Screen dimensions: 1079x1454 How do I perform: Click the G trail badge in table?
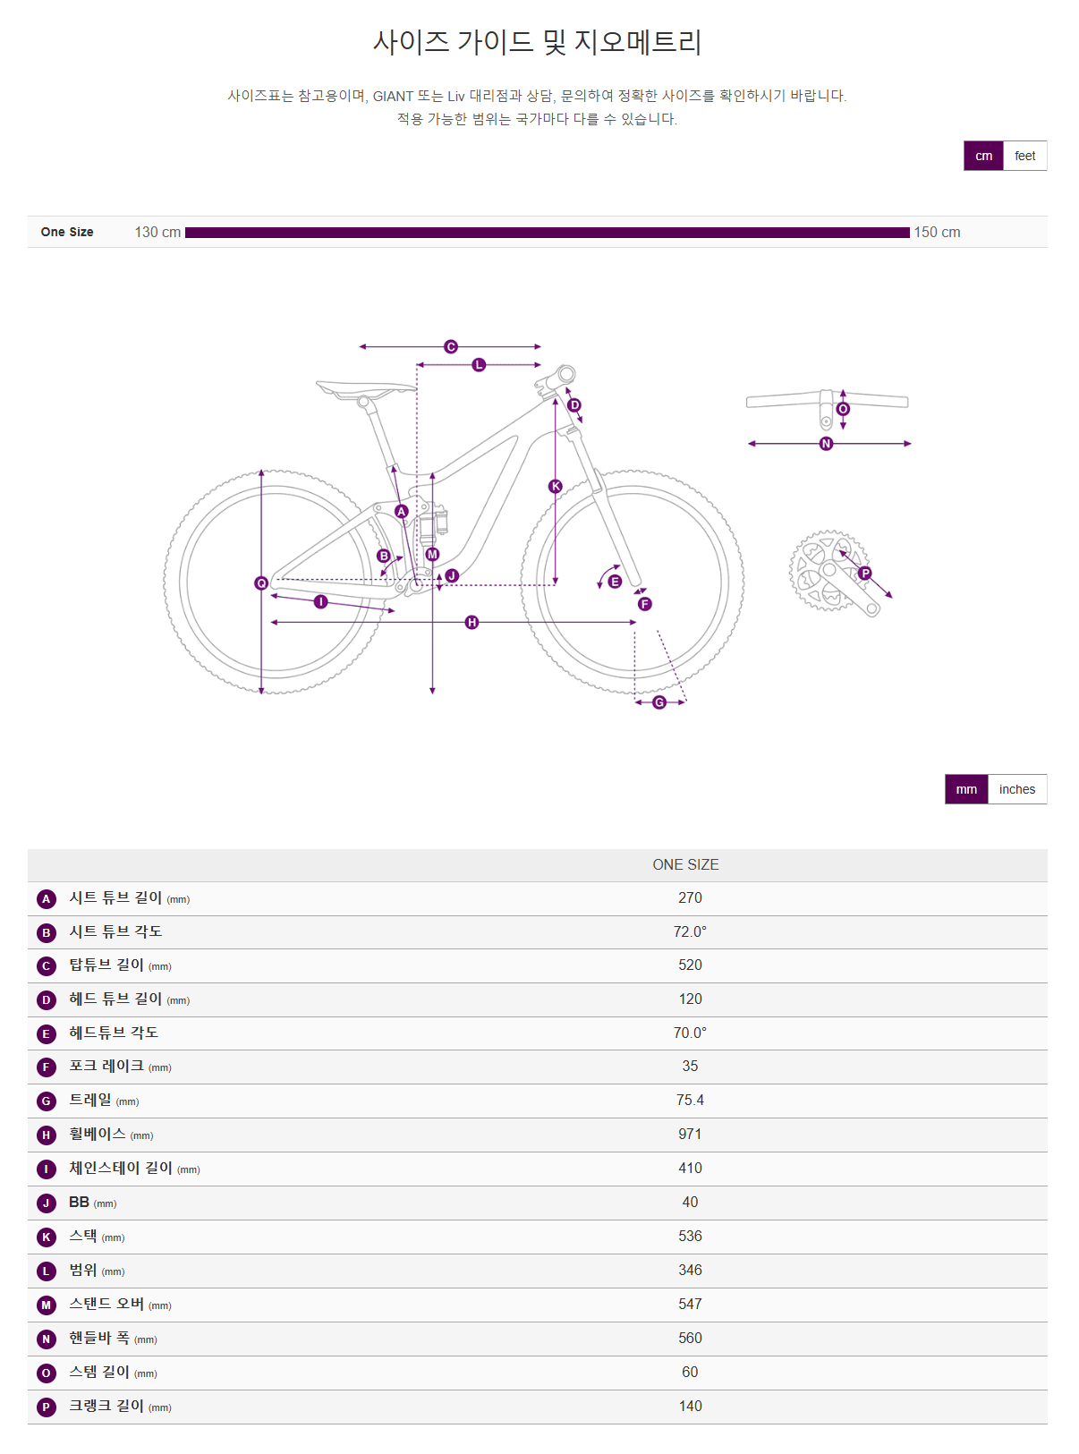[47, 1101]
